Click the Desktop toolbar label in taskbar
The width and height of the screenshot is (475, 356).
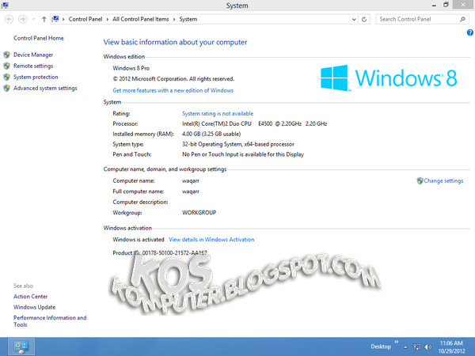click(381, 347)
